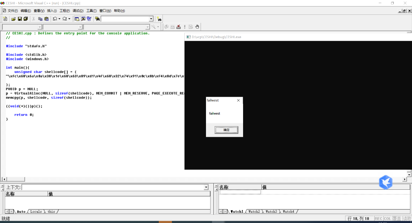Screen dimensions: 412x223
Task: Expand the Find combo box dropdown arrow
Action: coord(151,19)
